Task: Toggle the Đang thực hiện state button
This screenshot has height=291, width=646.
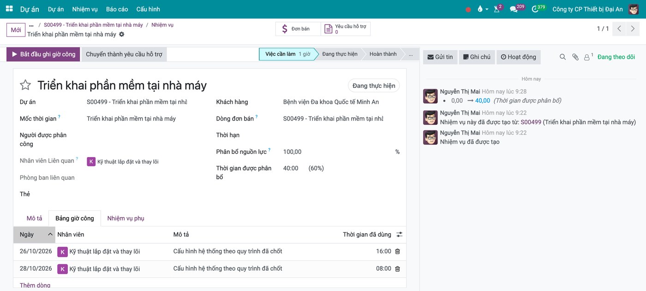Action: pos(374,85)
